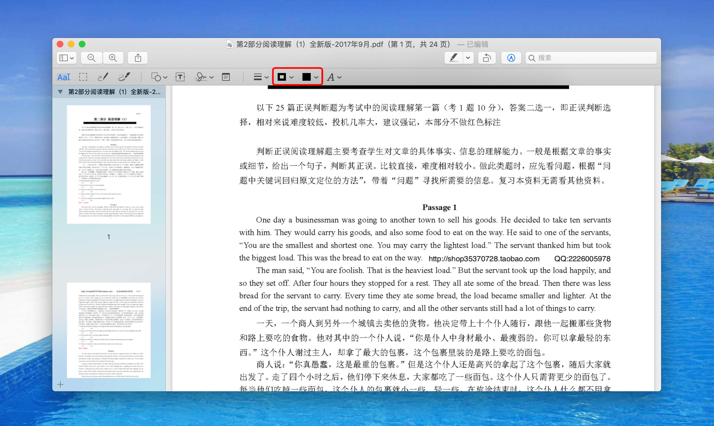Screen dimensions: 714x426
Task: Collapse the document tree in sidebar
Action: tap(60, 92)
